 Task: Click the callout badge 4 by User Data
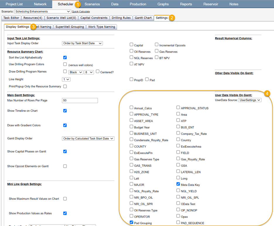point(267,94)
